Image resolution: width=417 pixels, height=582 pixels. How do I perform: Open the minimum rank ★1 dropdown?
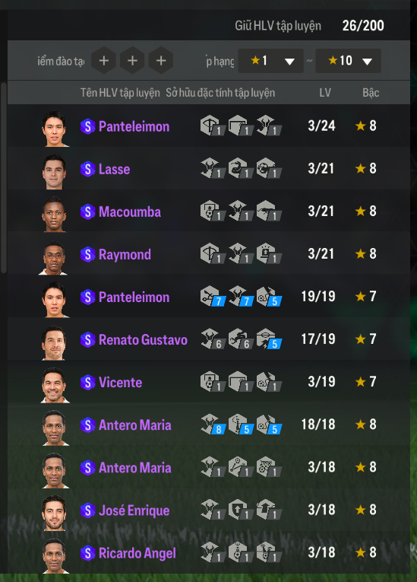(270, 61)
